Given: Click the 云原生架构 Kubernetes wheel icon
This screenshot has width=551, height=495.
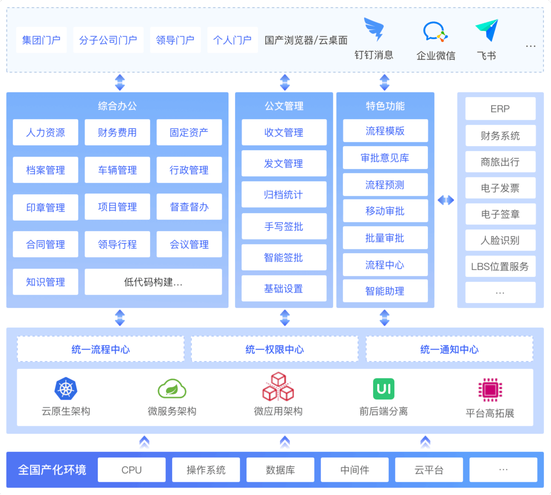Looking at the screenshot, I should pyautogui.click(x=66, y=389).
